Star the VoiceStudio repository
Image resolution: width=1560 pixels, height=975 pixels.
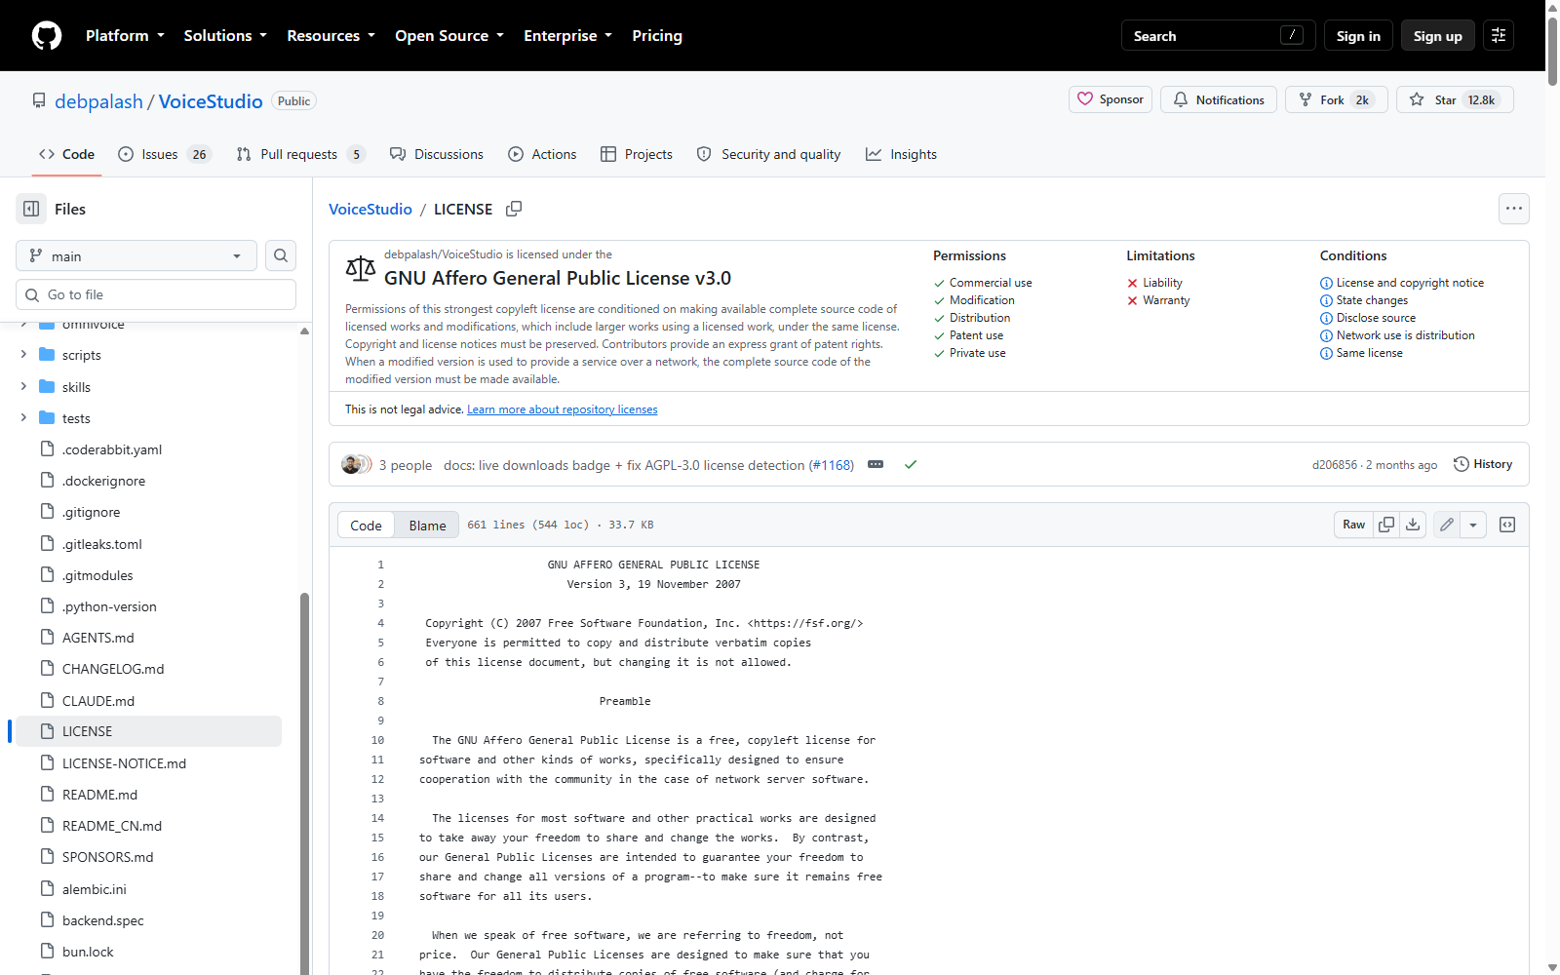pyautogui.click(x=1455, y=99)
